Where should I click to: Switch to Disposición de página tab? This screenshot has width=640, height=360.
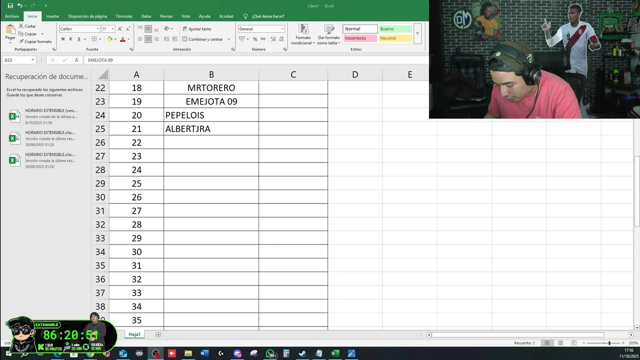[x=87, y=16]
